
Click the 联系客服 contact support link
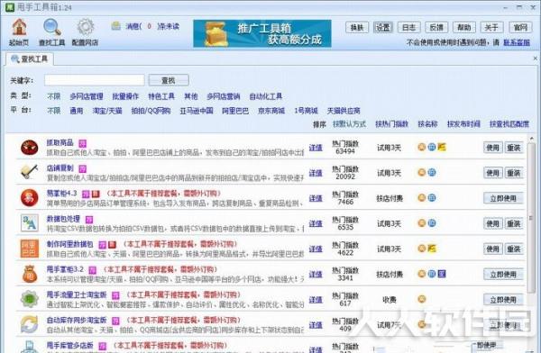(x=517, y=42)
